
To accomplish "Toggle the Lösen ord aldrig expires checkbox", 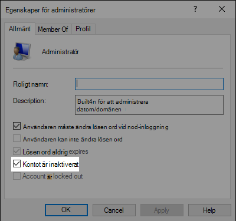I will pyautogui.click(x=17, y=151).
